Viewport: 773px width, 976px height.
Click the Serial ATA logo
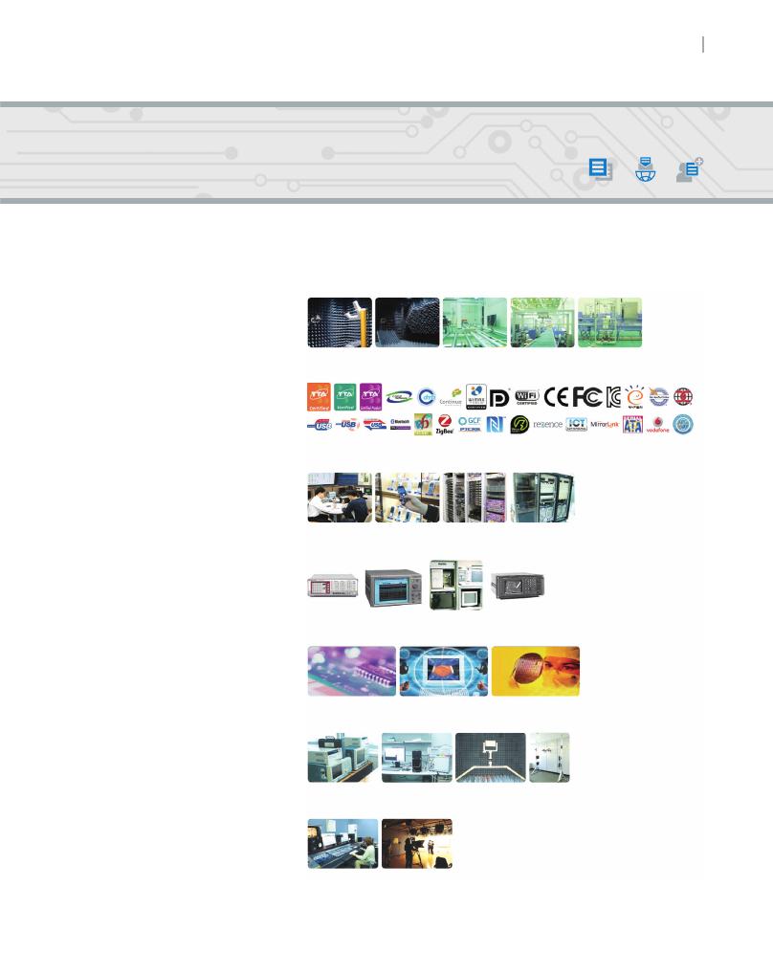tap(632, 425)
